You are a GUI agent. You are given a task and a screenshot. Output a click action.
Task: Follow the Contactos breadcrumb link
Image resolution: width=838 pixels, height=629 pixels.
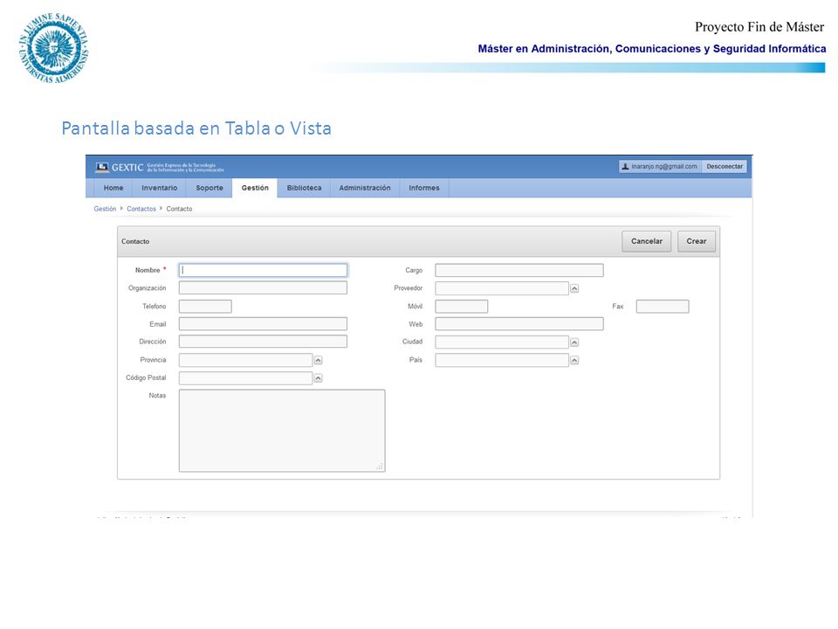pyautogui.click(x=141, y=209)
